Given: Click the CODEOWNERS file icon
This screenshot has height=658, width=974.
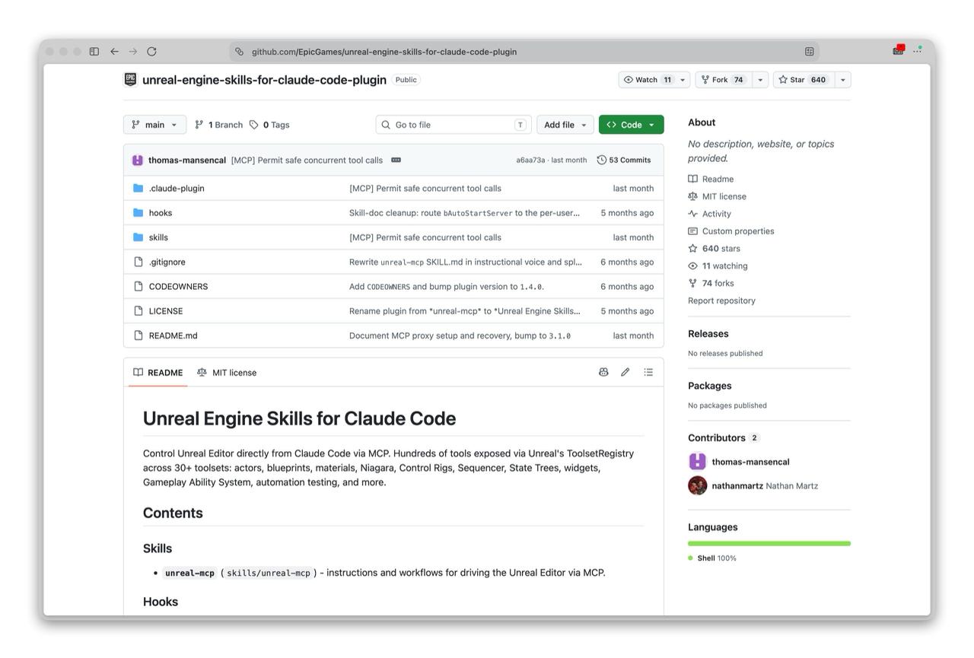Looking at the screenshot, I should (138, 286).
